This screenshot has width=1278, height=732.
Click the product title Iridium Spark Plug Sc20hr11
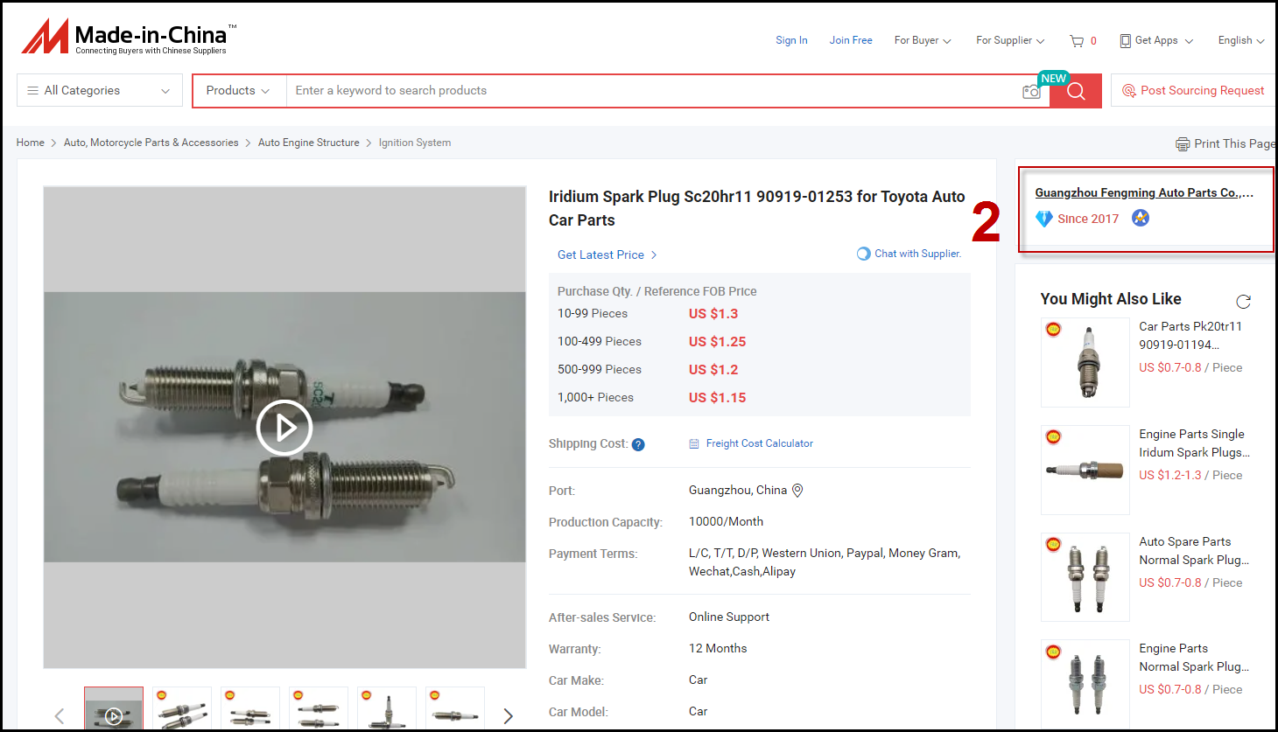[757, 208]
